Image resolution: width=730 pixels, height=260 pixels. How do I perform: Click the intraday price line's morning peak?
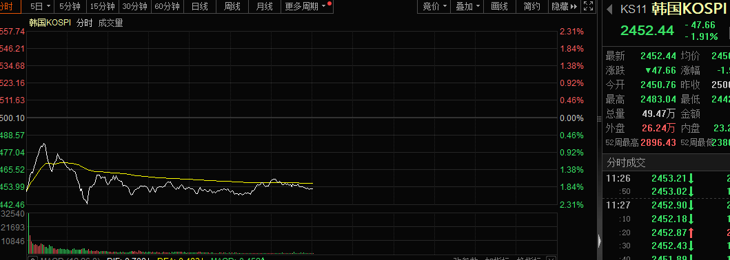point(43,144)
